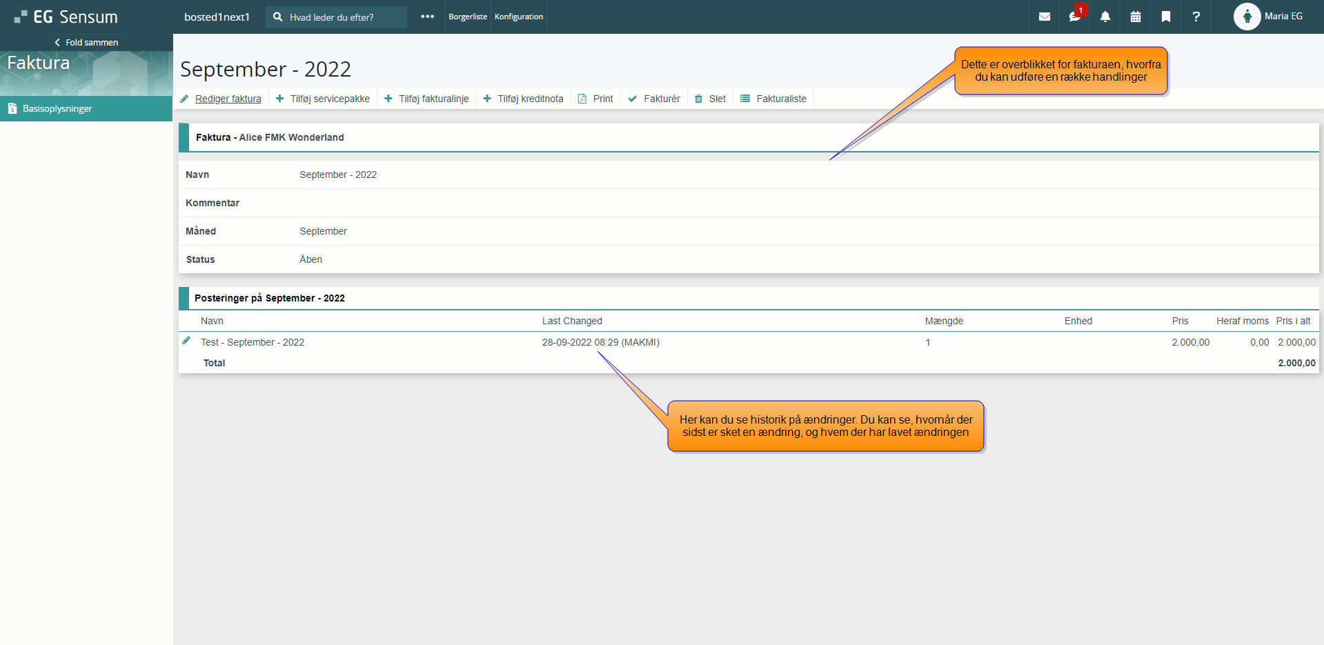Click the EG Sensum logo

[66, 17]
